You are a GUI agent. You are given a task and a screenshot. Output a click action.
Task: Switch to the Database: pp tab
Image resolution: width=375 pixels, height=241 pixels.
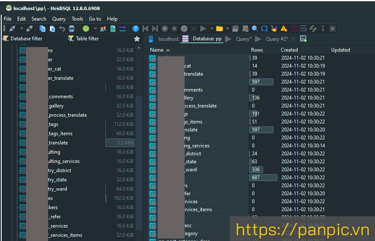202,39
